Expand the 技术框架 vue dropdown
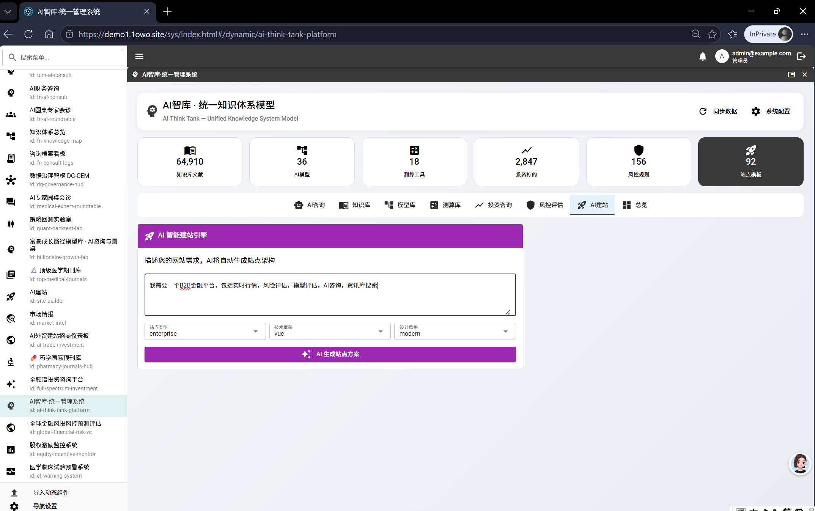 pyautogui.click(x=330, y=331)
